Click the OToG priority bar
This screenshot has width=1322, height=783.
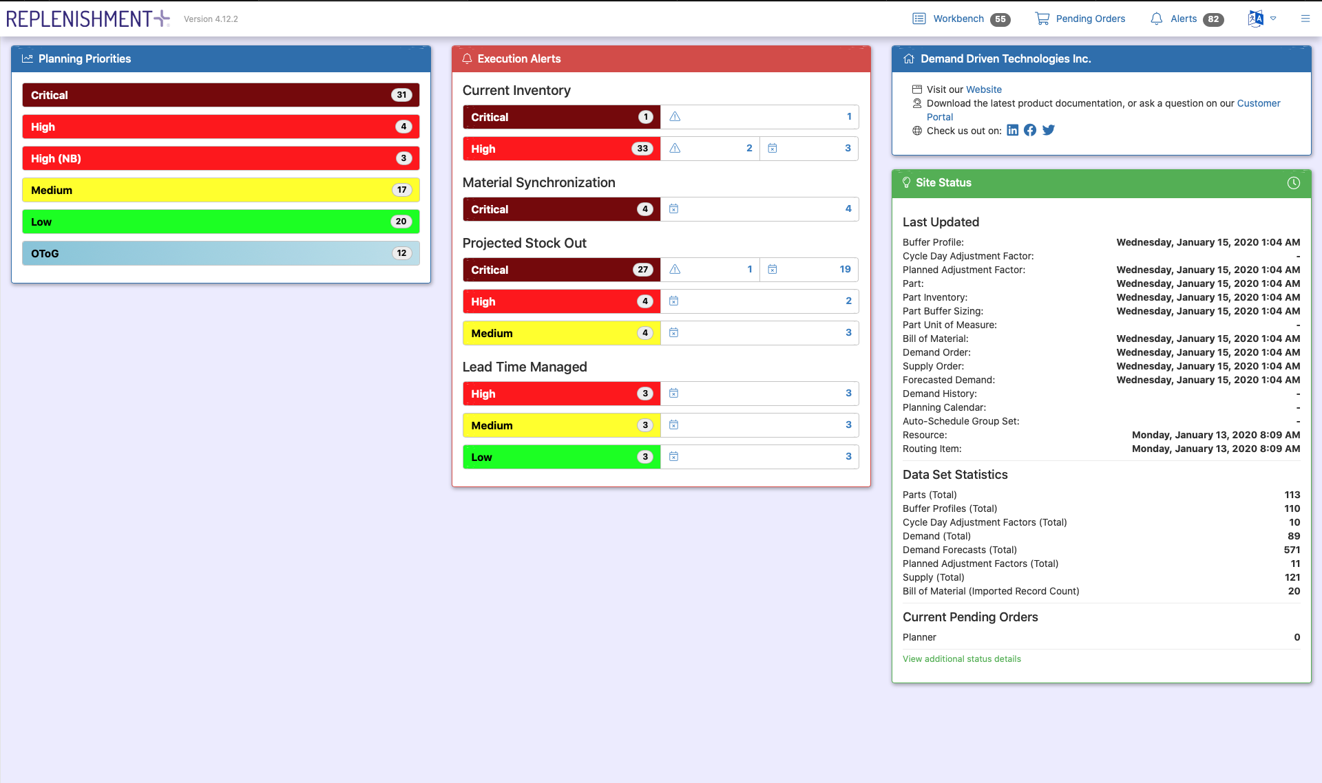[x=220, y=253]
